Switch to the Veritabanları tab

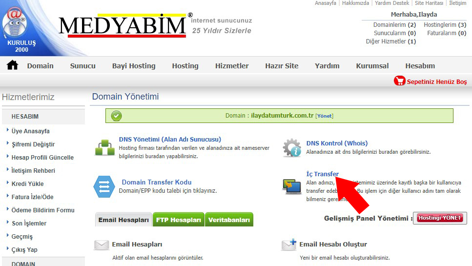click(229, 220)
